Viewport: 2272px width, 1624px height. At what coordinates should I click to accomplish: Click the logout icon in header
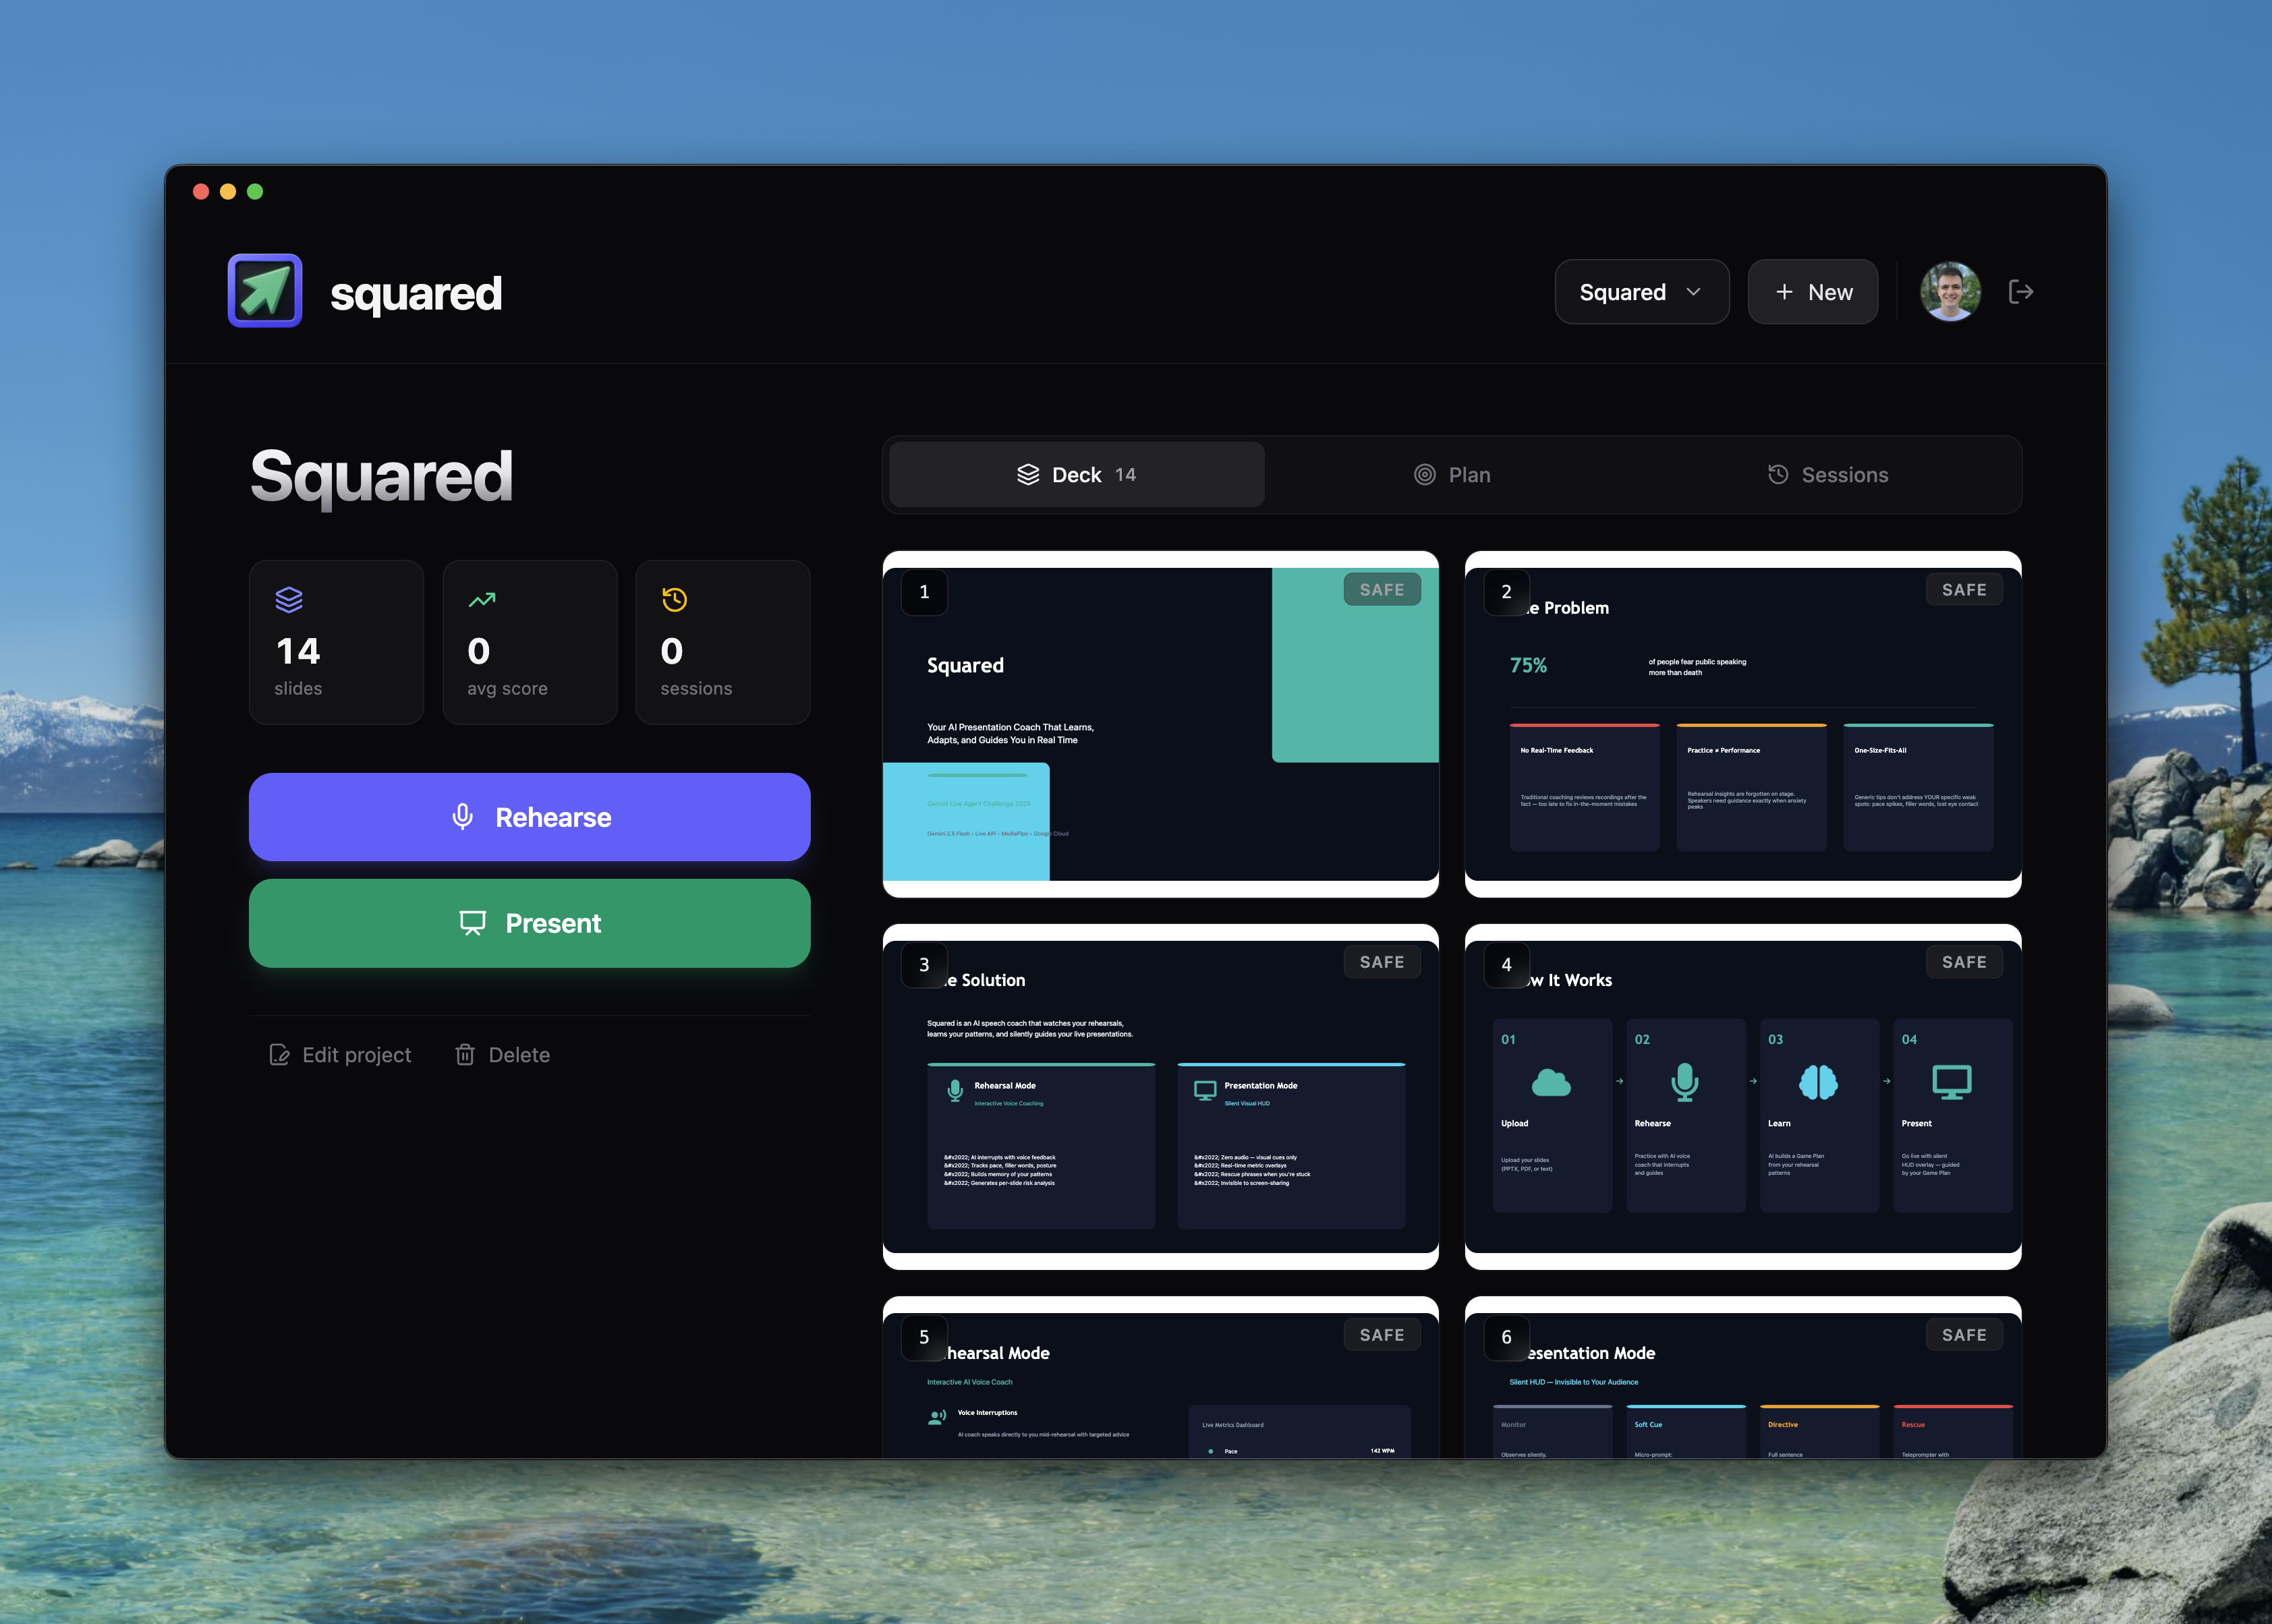2020,292
